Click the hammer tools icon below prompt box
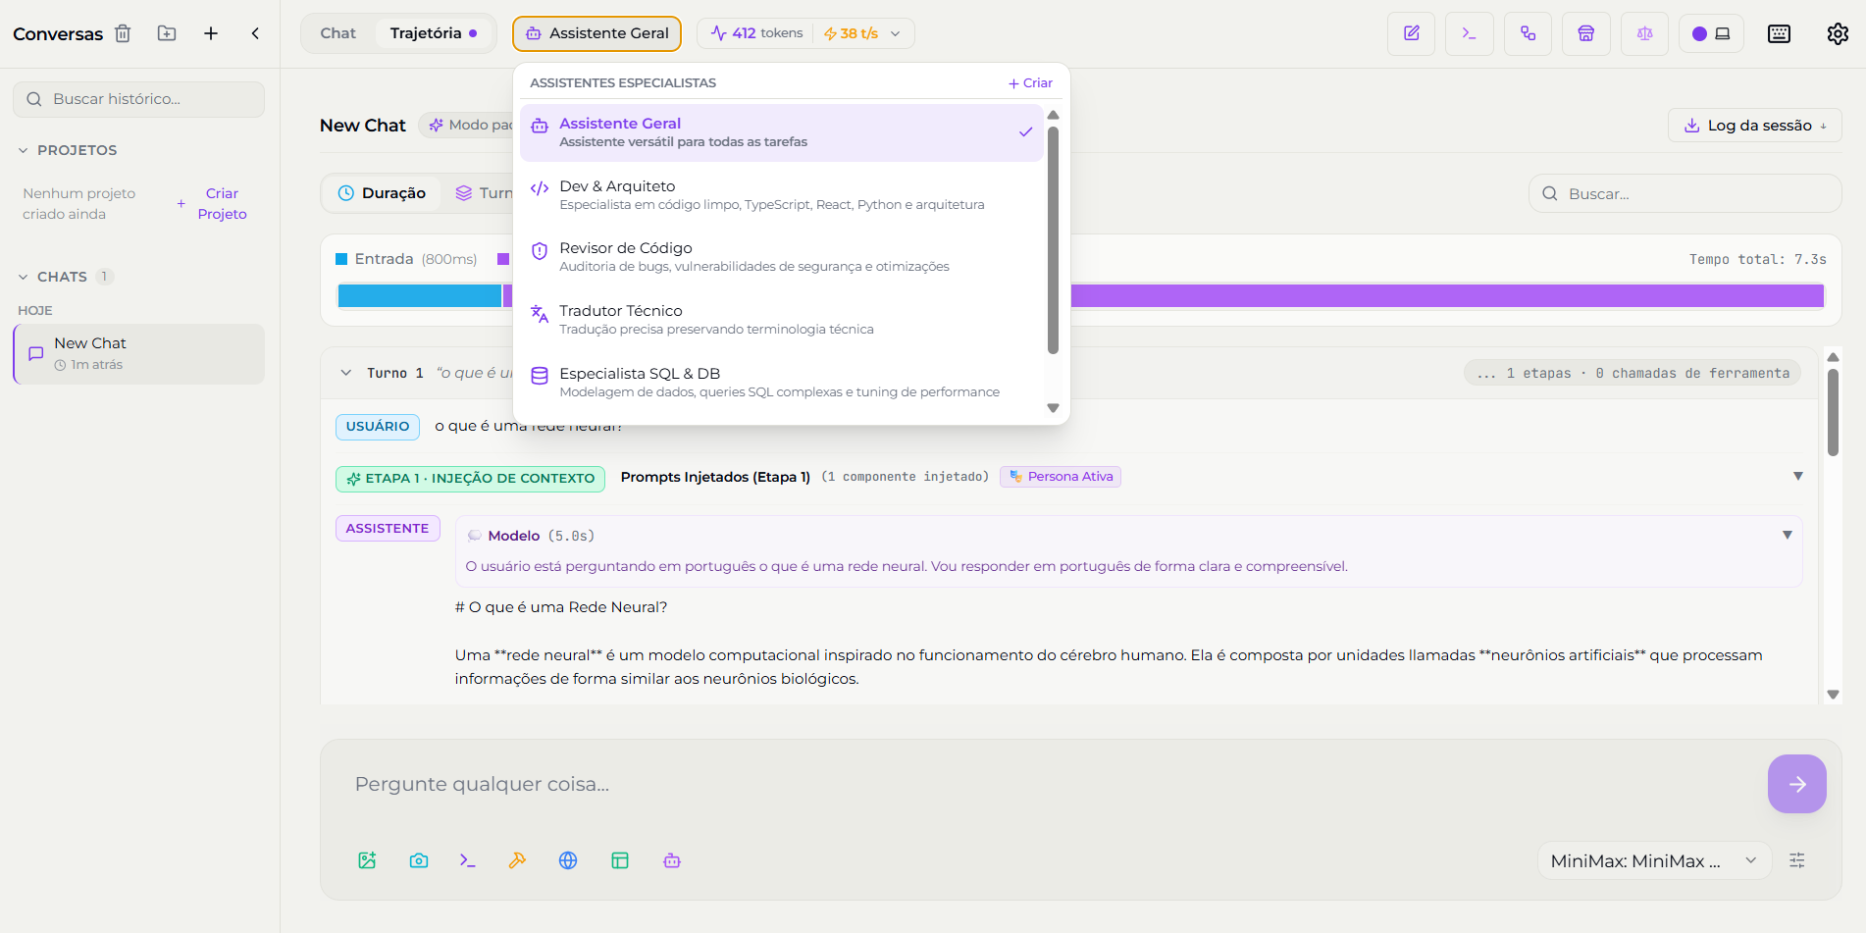The height and width of the screenshot is (933, 1866). 517,860
